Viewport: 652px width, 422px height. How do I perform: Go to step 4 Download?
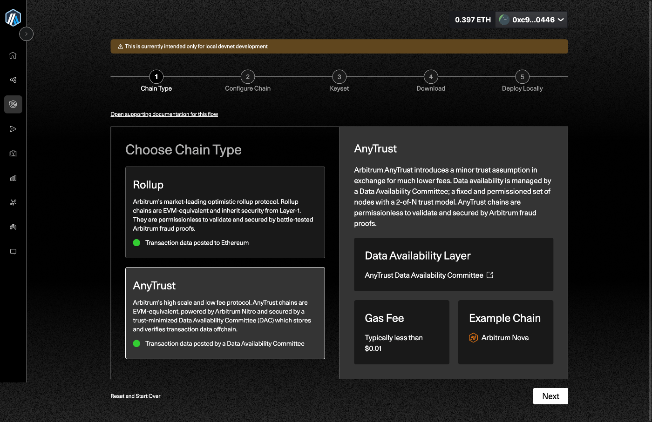[x=431, y=81]
